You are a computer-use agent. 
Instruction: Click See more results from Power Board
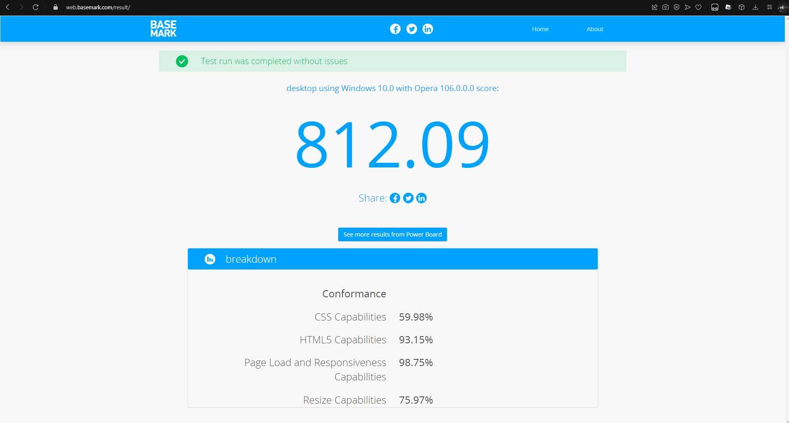pos(393,234)
